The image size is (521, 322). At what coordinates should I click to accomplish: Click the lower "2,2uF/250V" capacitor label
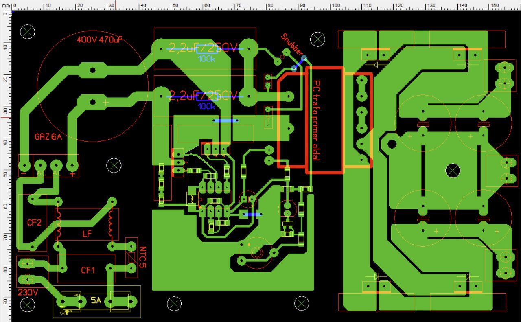point(203,96)
